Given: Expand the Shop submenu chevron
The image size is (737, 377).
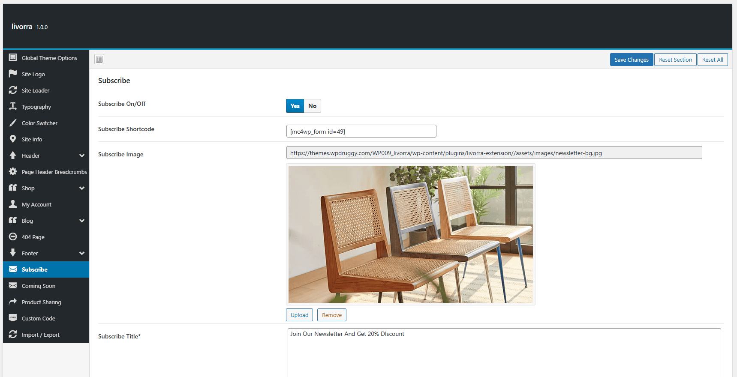Looking at the screenshot, I should (x=82, y=188).
